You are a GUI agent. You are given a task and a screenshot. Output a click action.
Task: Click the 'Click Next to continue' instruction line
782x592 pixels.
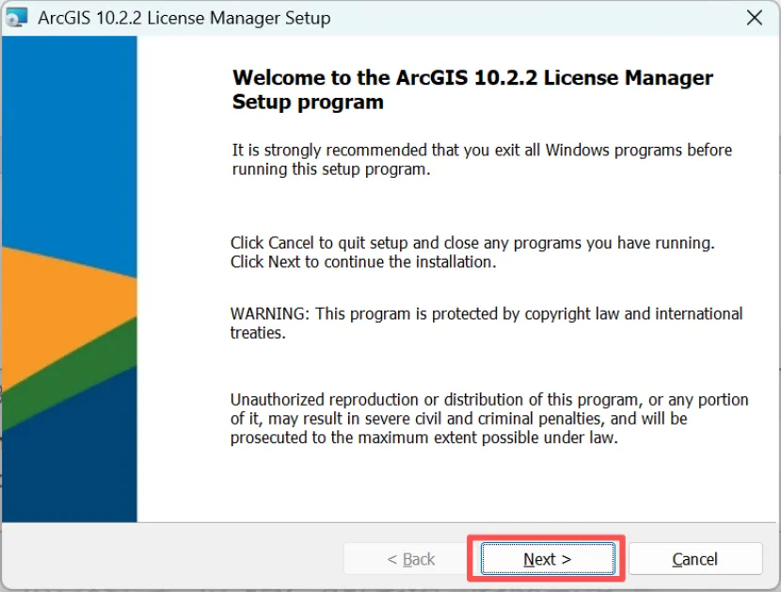[363, 262]
